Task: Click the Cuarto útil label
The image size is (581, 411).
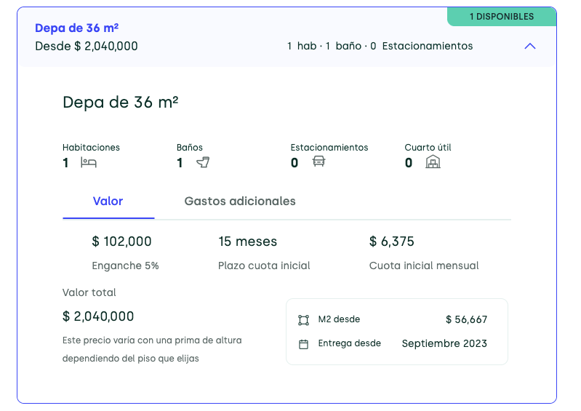Action: tap(428, 148)
